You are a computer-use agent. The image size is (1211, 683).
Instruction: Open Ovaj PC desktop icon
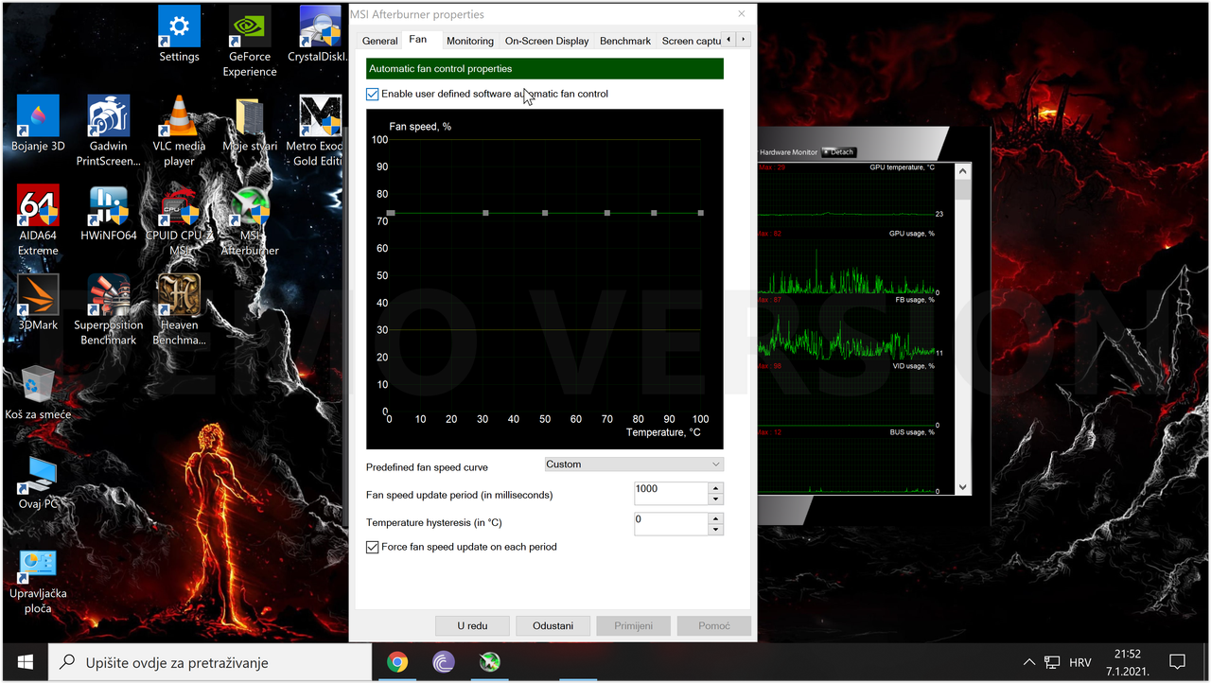point(38,482)
